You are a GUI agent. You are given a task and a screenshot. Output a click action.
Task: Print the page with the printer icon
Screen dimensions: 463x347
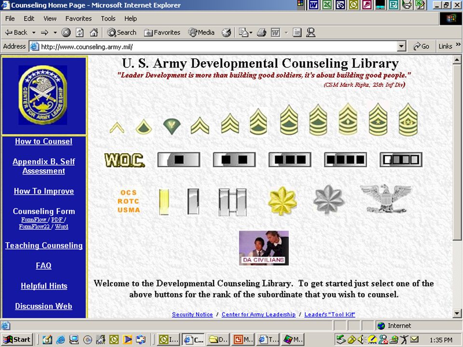click(x=261, y=32)
